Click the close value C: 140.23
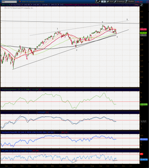The width and height of the screenshot is (149, 168). pyautogui.click(x=52, y=5)
